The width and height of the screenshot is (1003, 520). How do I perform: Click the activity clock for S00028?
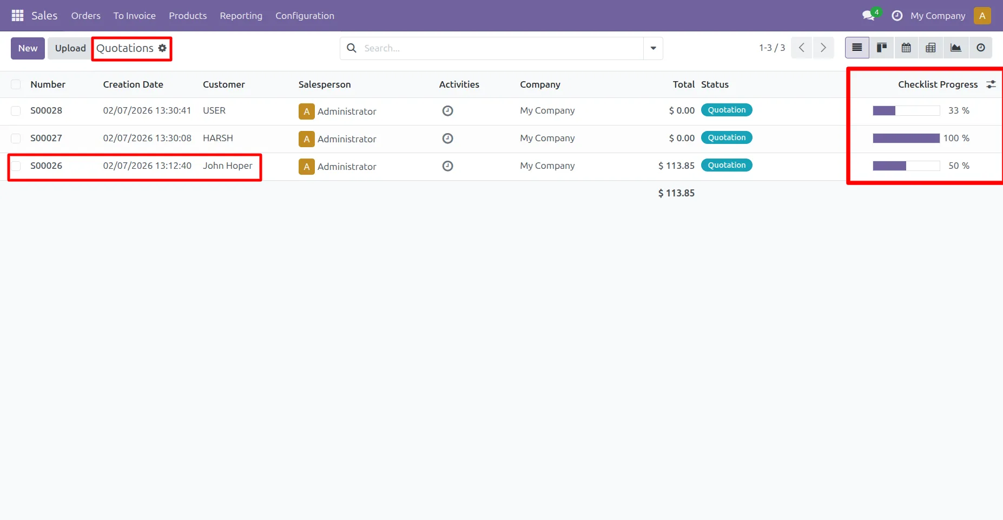click(447, 111)
